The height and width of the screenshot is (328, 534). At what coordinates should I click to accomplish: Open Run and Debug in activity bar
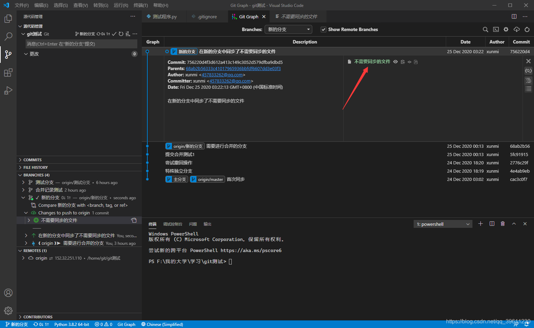tap(8, 90)
